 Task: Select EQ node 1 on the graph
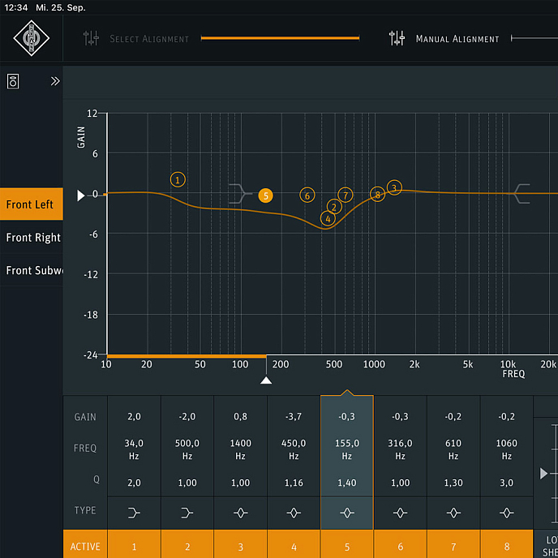click(178, 179)
